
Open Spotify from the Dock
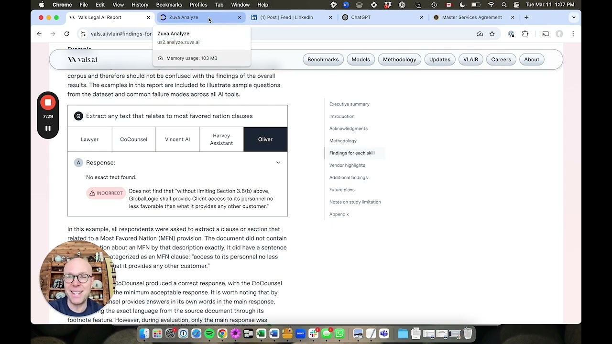[x=209, y=333]
